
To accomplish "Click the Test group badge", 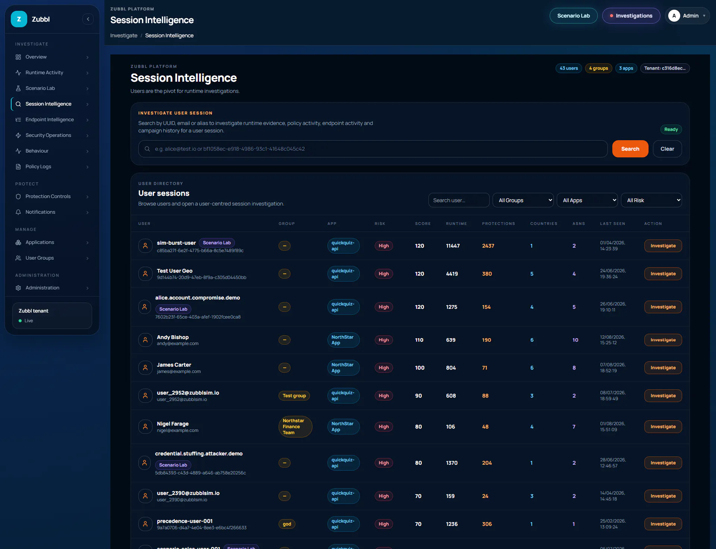I will pos(294,396).
